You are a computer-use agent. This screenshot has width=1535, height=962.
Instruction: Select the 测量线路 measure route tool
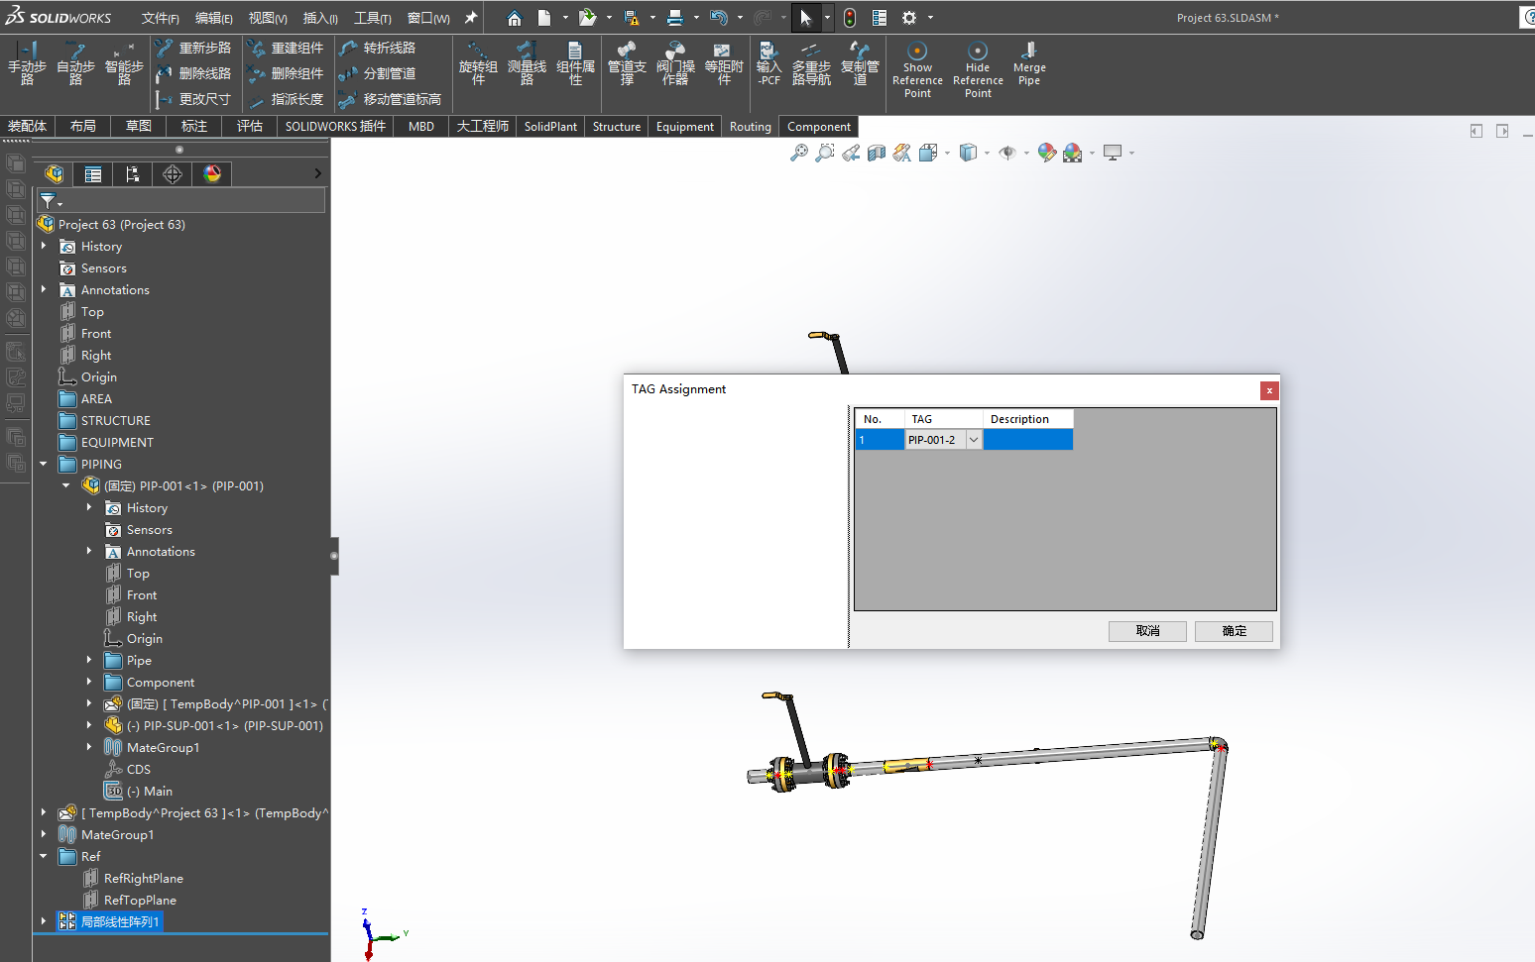pos(527,64)
